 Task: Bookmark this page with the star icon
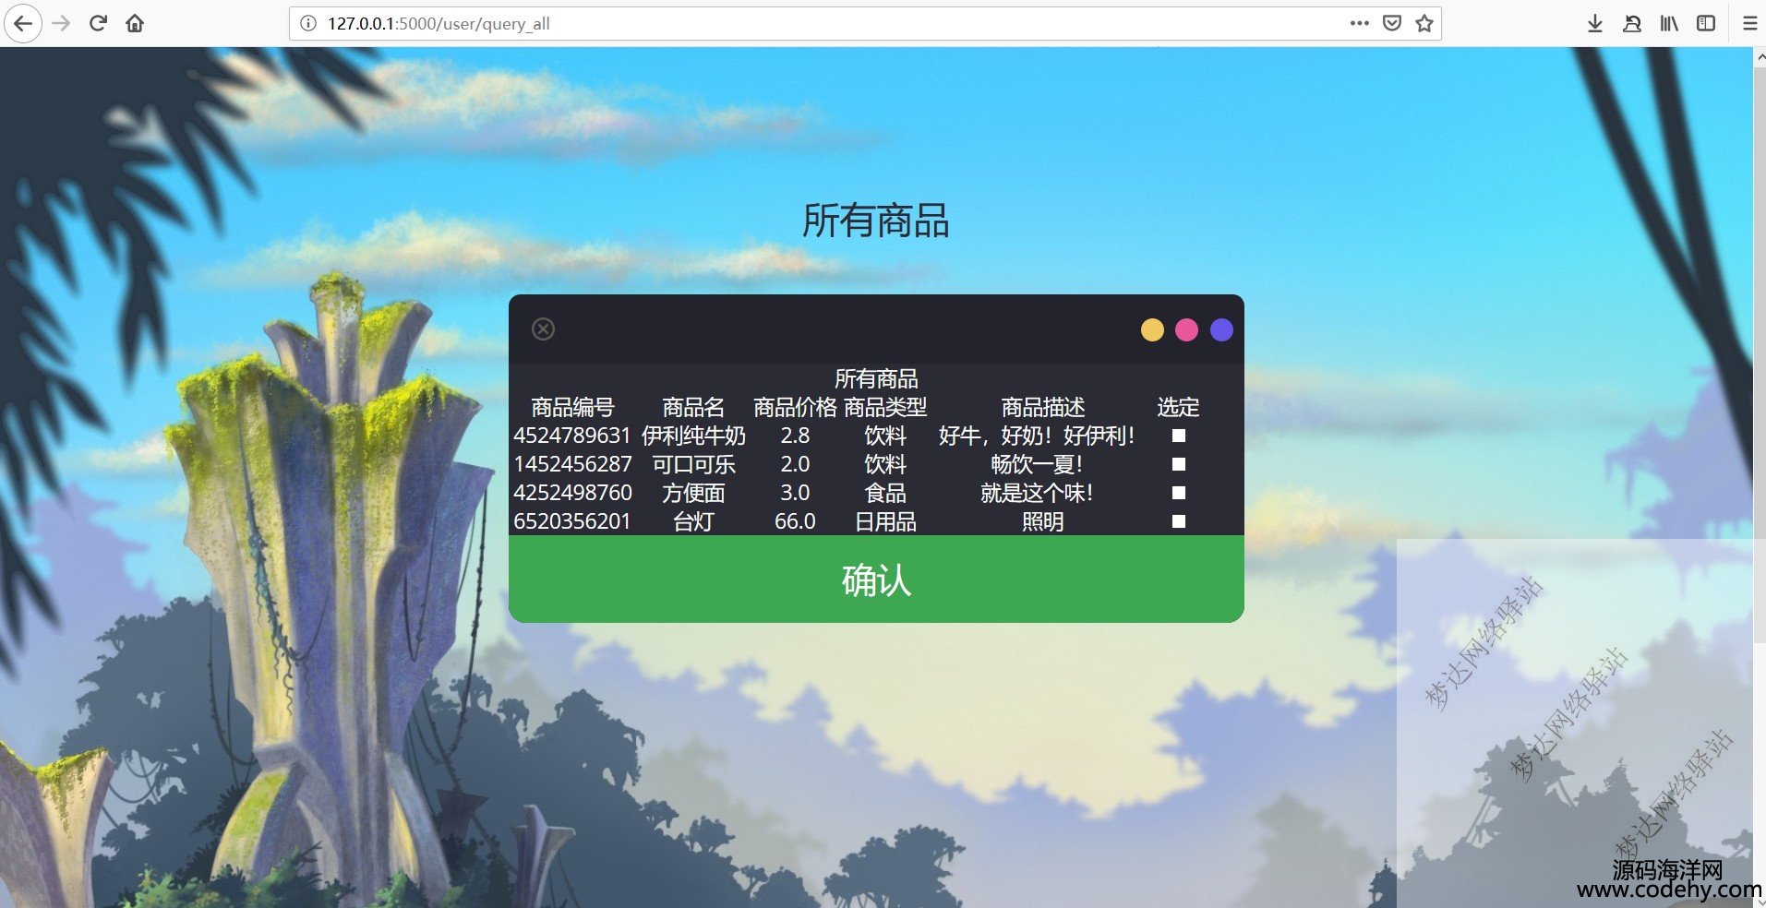pyautogui.click(x=1424, y=23)
